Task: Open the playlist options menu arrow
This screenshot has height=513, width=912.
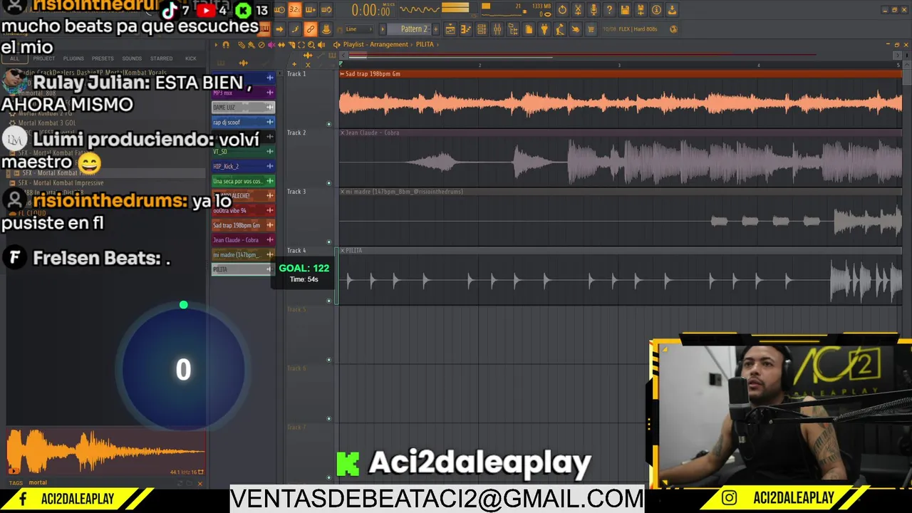Action: 217,45
